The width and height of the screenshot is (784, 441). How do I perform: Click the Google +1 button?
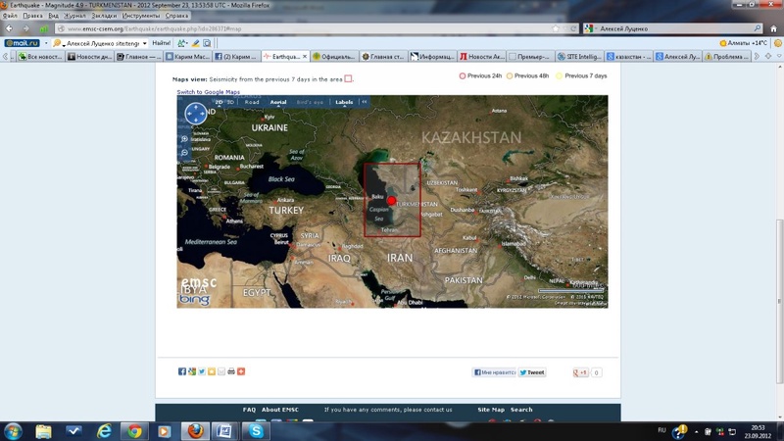click(x=580, y=372)
